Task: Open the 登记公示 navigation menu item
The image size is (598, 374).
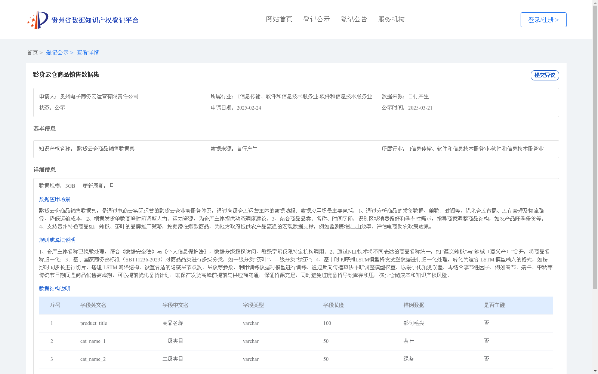Action: 317,19
